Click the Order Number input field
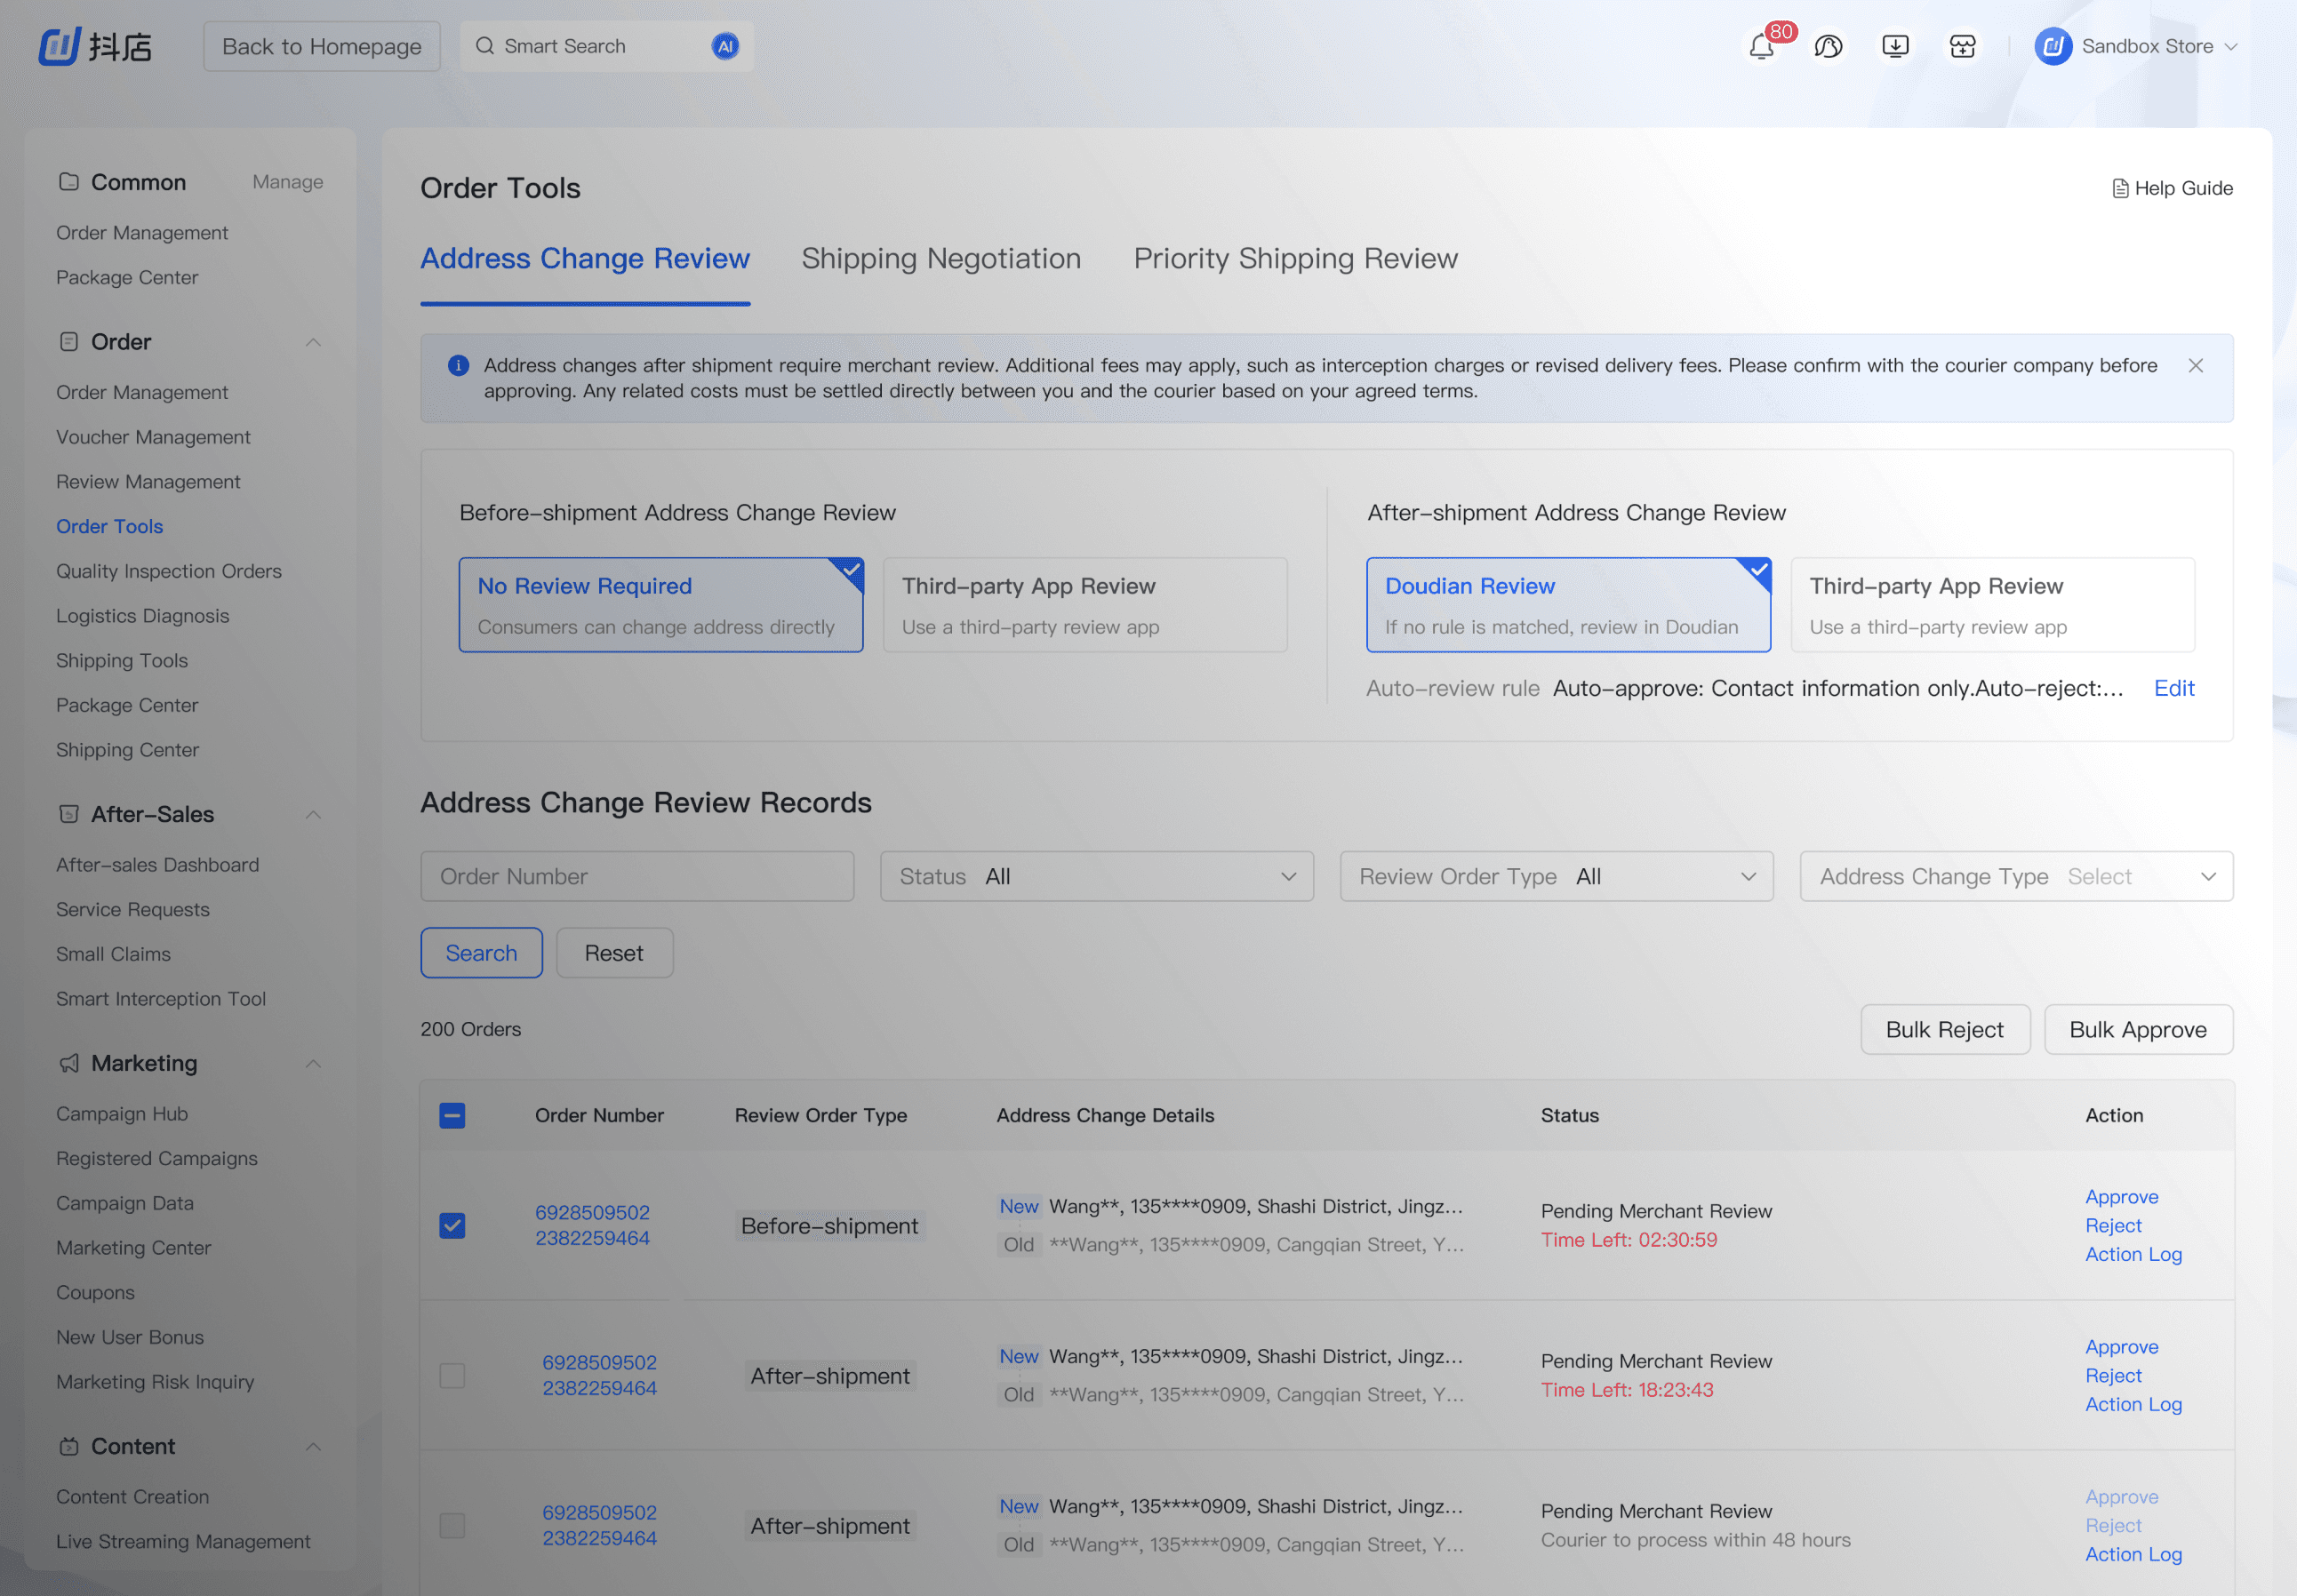Image resolution: width=2297 pixels, height=1596 pixels. 637,876
